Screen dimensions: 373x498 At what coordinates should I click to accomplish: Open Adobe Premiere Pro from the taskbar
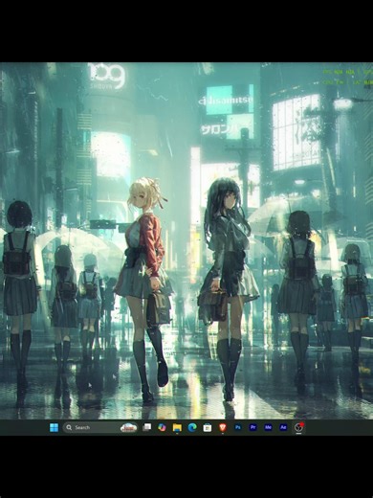pyautogui.click(x=253, y=427)
